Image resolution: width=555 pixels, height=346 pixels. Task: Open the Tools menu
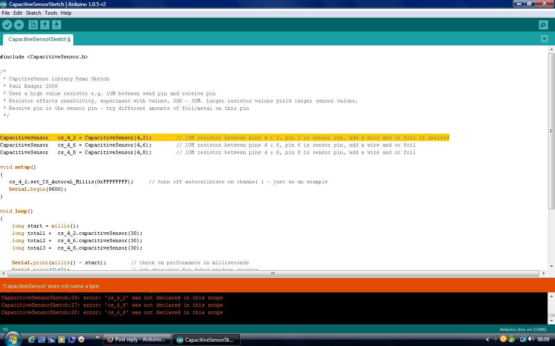tap(51, 13)
